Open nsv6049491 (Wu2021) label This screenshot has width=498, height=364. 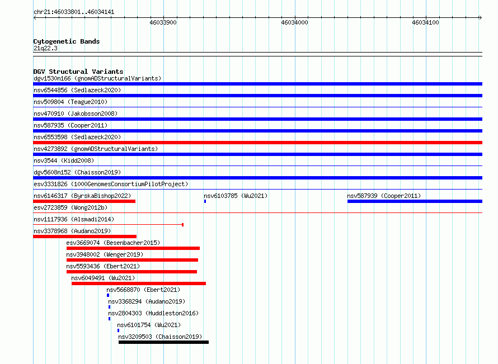click(103, 278)
